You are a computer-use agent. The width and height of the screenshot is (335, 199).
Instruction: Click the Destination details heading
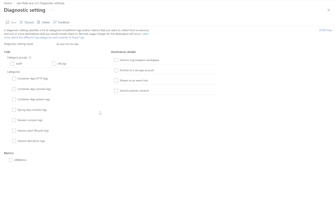123,52
